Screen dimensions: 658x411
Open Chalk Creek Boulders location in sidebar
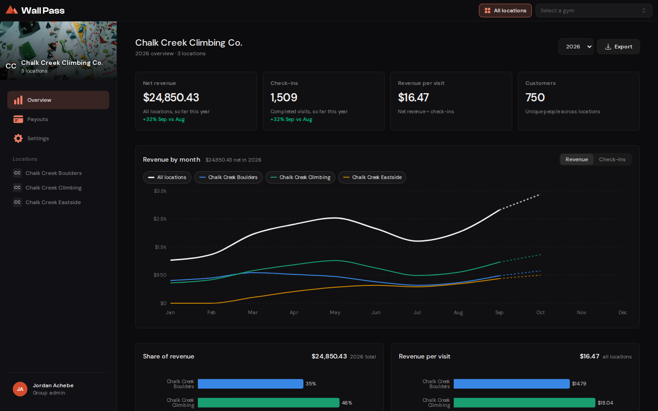[x=58, y=173]
